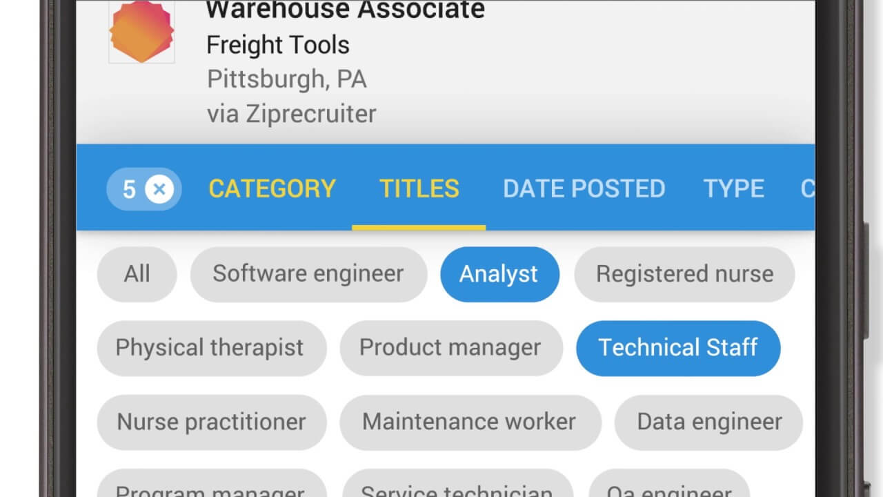The image size is (883, 497).
Task: Select the Data engineer chip
Action: 708,422
